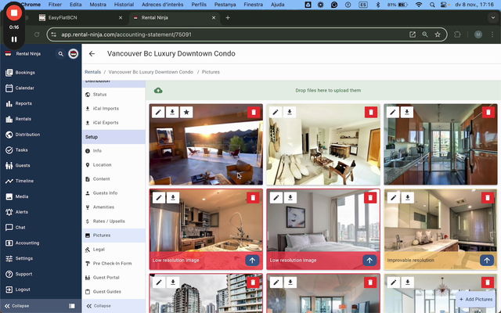Delete the sunset terrace picture
The image size is (501, 313).
pyautogui.click(x=254, y=112)
